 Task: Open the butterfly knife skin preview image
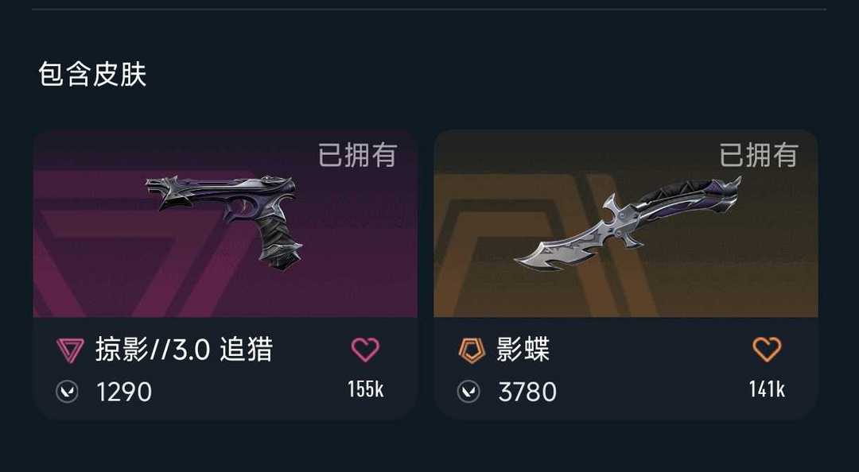tap(628, 222)
